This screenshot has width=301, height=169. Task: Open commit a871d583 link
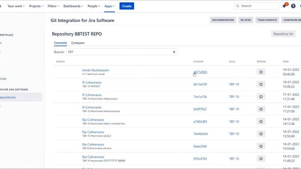(200, 72)
